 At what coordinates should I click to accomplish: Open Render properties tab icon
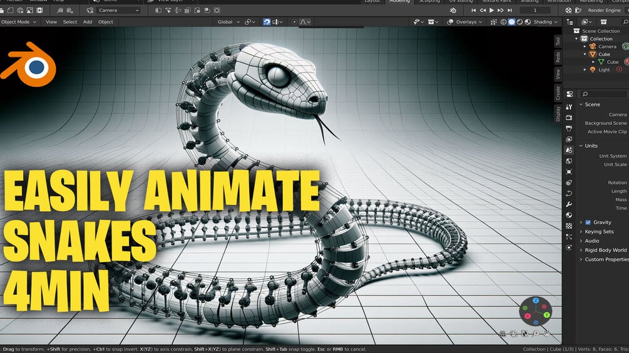tap(569, 117)
